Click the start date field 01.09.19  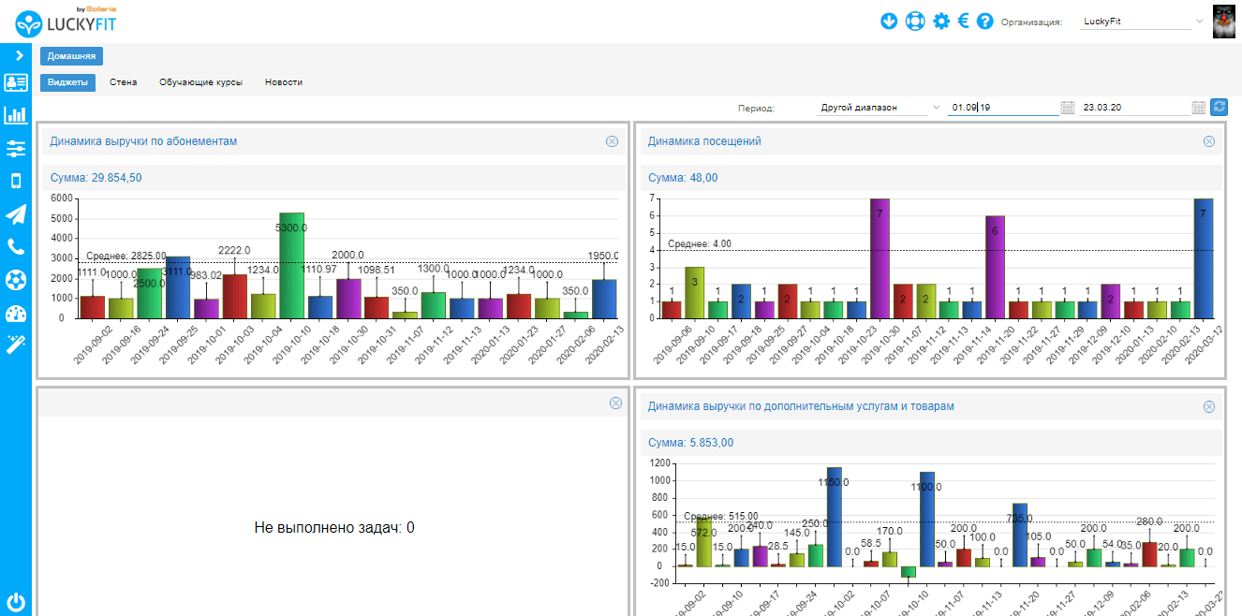click(1002, 108)
